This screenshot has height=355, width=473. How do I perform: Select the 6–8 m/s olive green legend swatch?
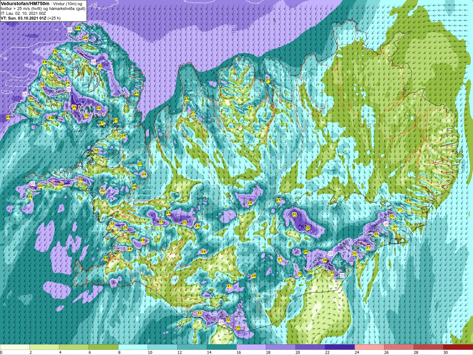tap(103, 347)
